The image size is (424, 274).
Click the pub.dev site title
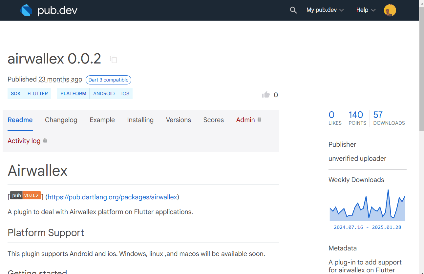(x=57, y=10)
